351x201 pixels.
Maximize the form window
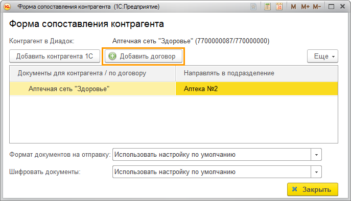tap(331, 7)
